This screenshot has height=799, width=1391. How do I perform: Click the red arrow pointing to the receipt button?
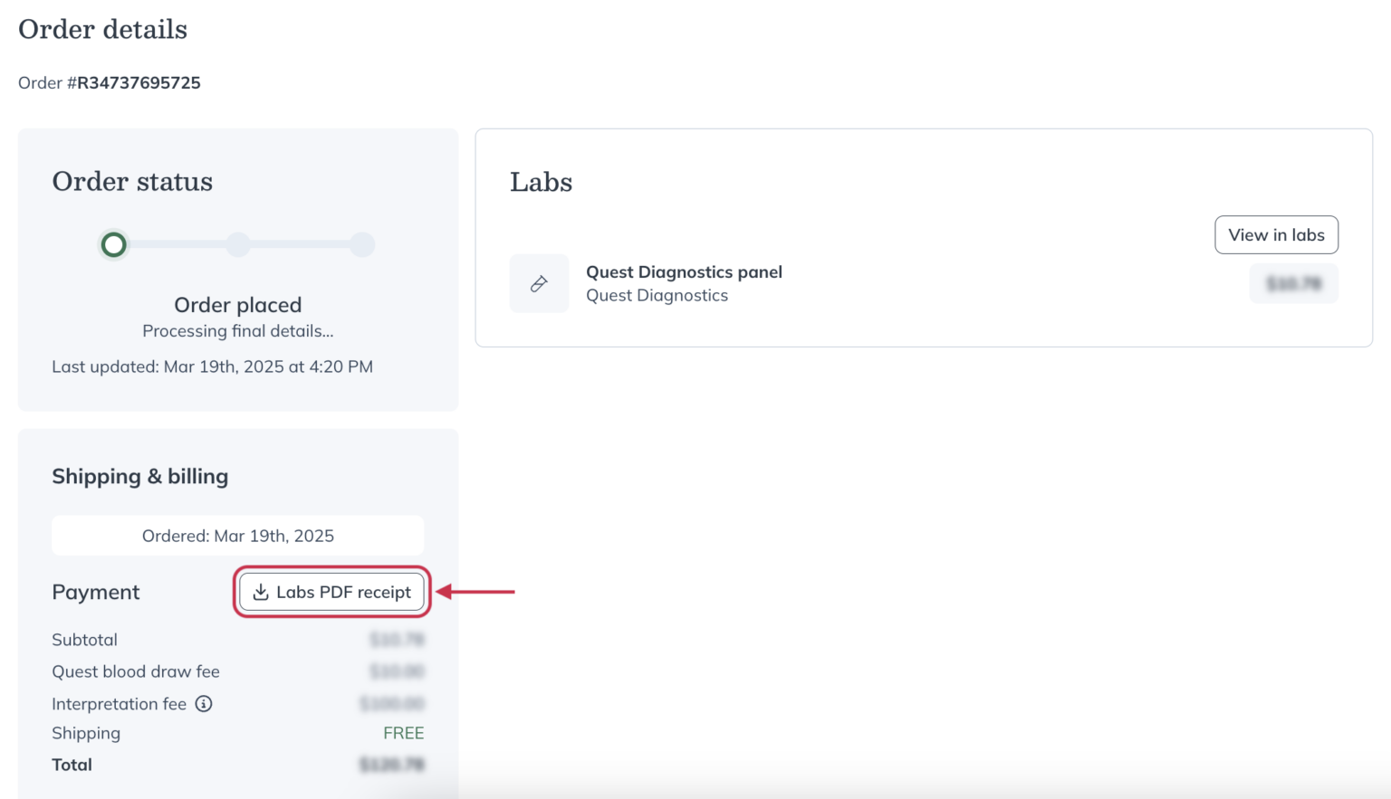point(475,592)
